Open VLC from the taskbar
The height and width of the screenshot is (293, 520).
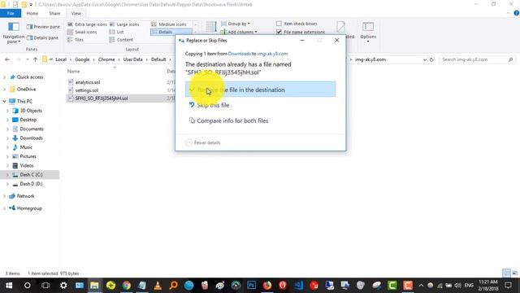158,286
